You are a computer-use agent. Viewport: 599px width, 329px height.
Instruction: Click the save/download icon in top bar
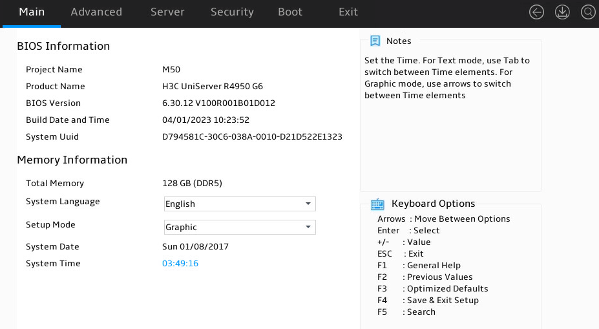pos(562,12)
